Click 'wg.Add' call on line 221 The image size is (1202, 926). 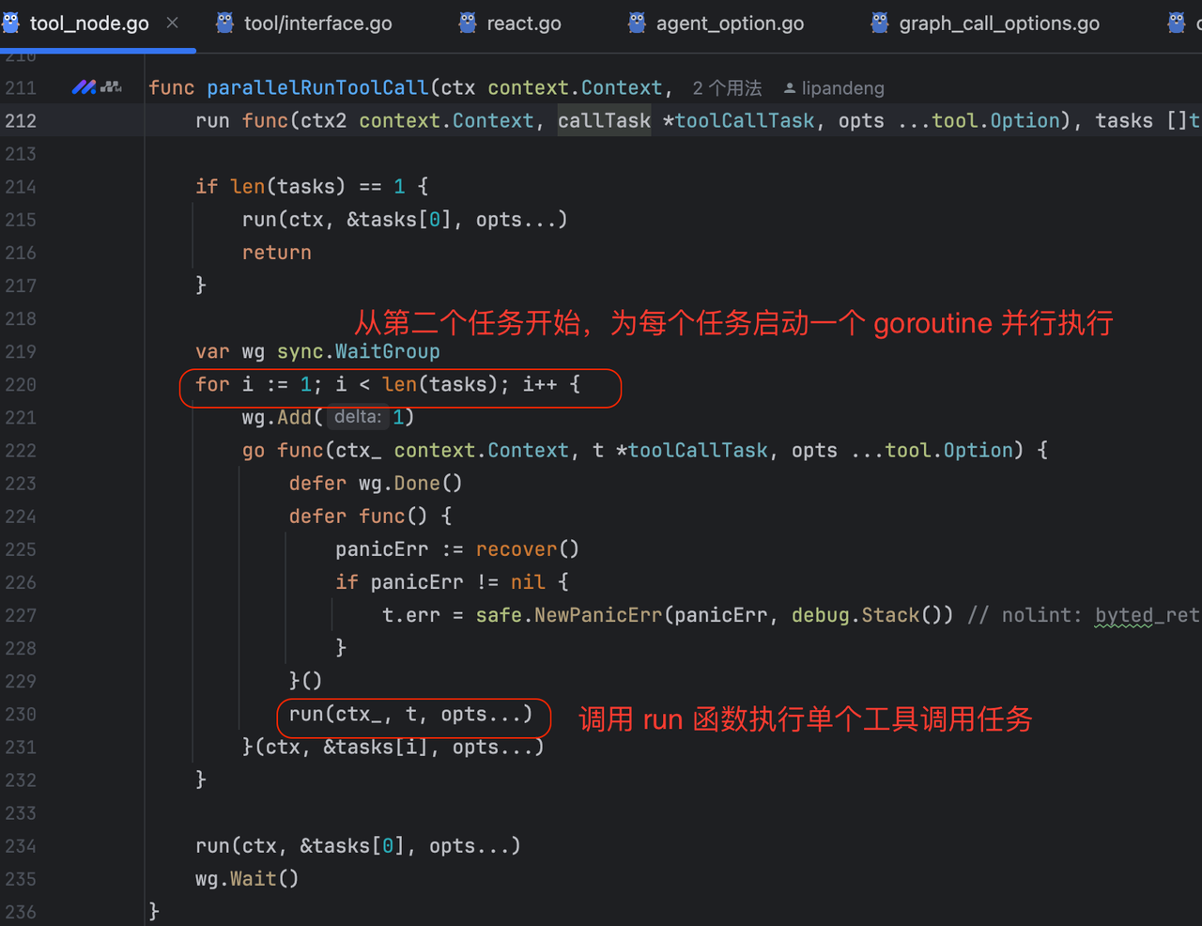click(277, 417)
